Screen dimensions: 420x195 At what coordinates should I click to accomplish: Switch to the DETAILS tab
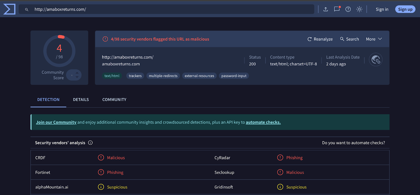(81, 99)
